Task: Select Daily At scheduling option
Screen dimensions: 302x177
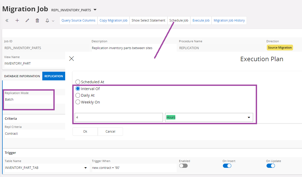Action: [78, 95]
